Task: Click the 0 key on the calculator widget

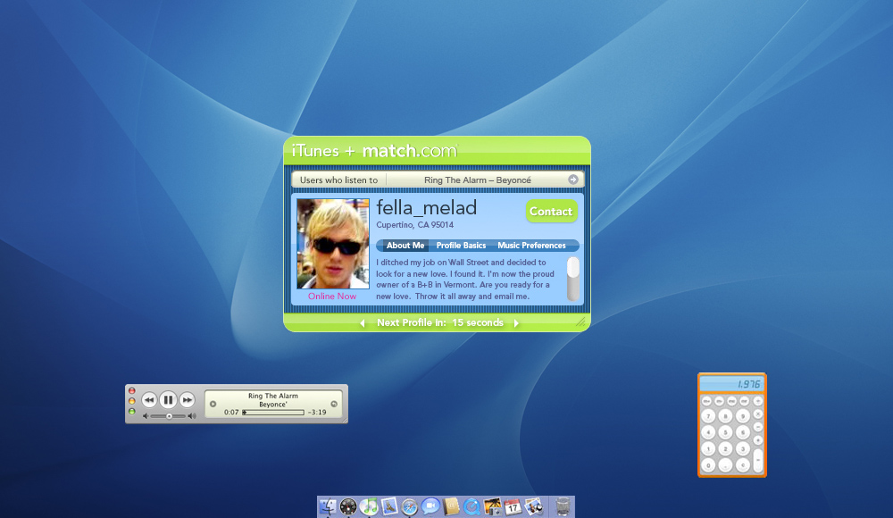Action: point(708,465)
